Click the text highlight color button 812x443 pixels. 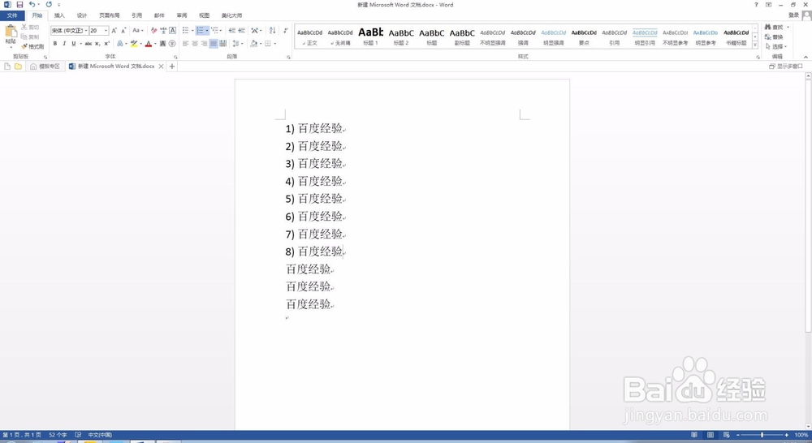134,44
